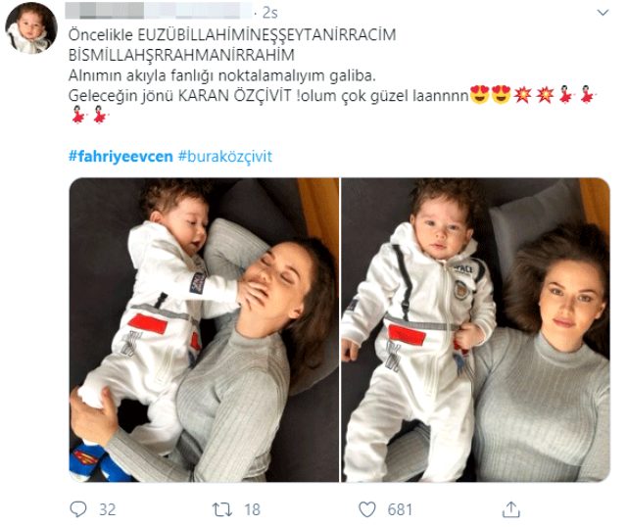
Task: Open the right photo of baby and woman
Action: tap(475, 329)
